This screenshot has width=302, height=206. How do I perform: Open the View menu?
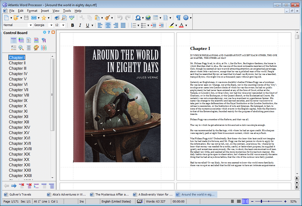point(56,11)
